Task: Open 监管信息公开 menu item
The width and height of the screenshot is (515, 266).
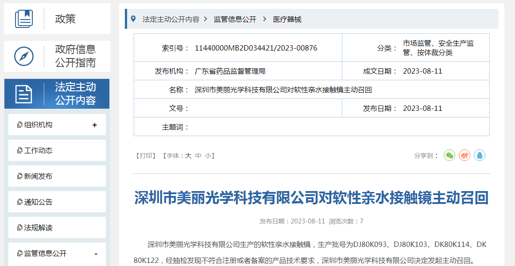Action: pyautogui.click(x=57, y=254)
